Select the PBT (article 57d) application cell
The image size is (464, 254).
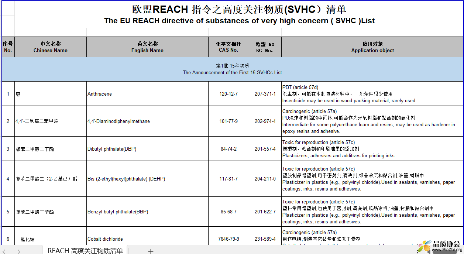click(372, 94)
